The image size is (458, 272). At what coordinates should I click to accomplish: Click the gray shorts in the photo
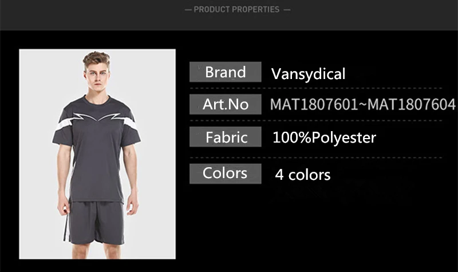[95, 223]
